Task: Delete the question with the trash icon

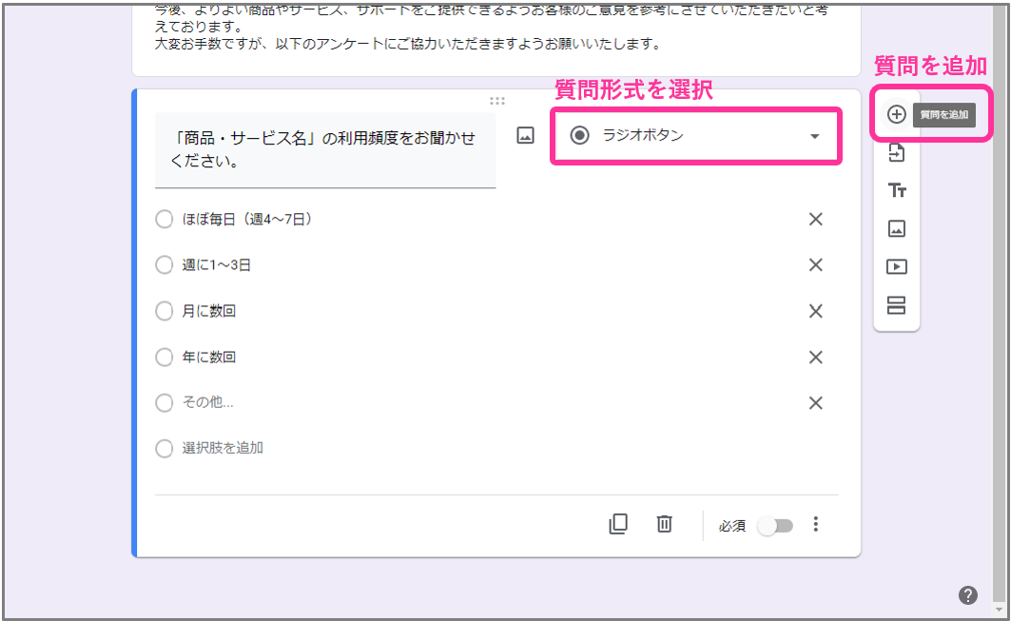Action: pyautogui.click(x=664, y=524)
